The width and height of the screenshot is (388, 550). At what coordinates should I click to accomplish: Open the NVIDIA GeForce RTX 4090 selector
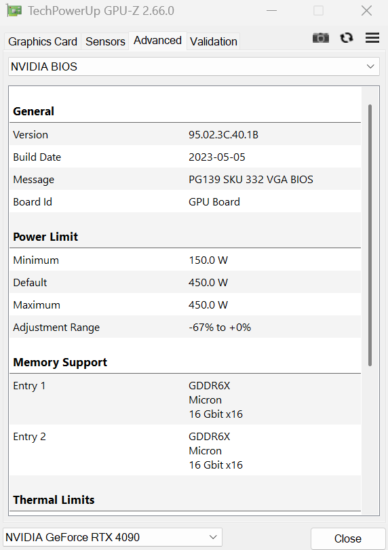point(112,537)
